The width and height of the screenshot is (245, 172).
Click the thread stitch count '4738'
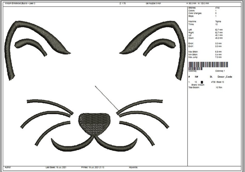pos(213,82)
